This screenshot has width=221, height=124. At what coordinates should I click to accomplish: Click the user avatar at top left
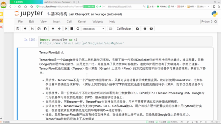[3, 5]
